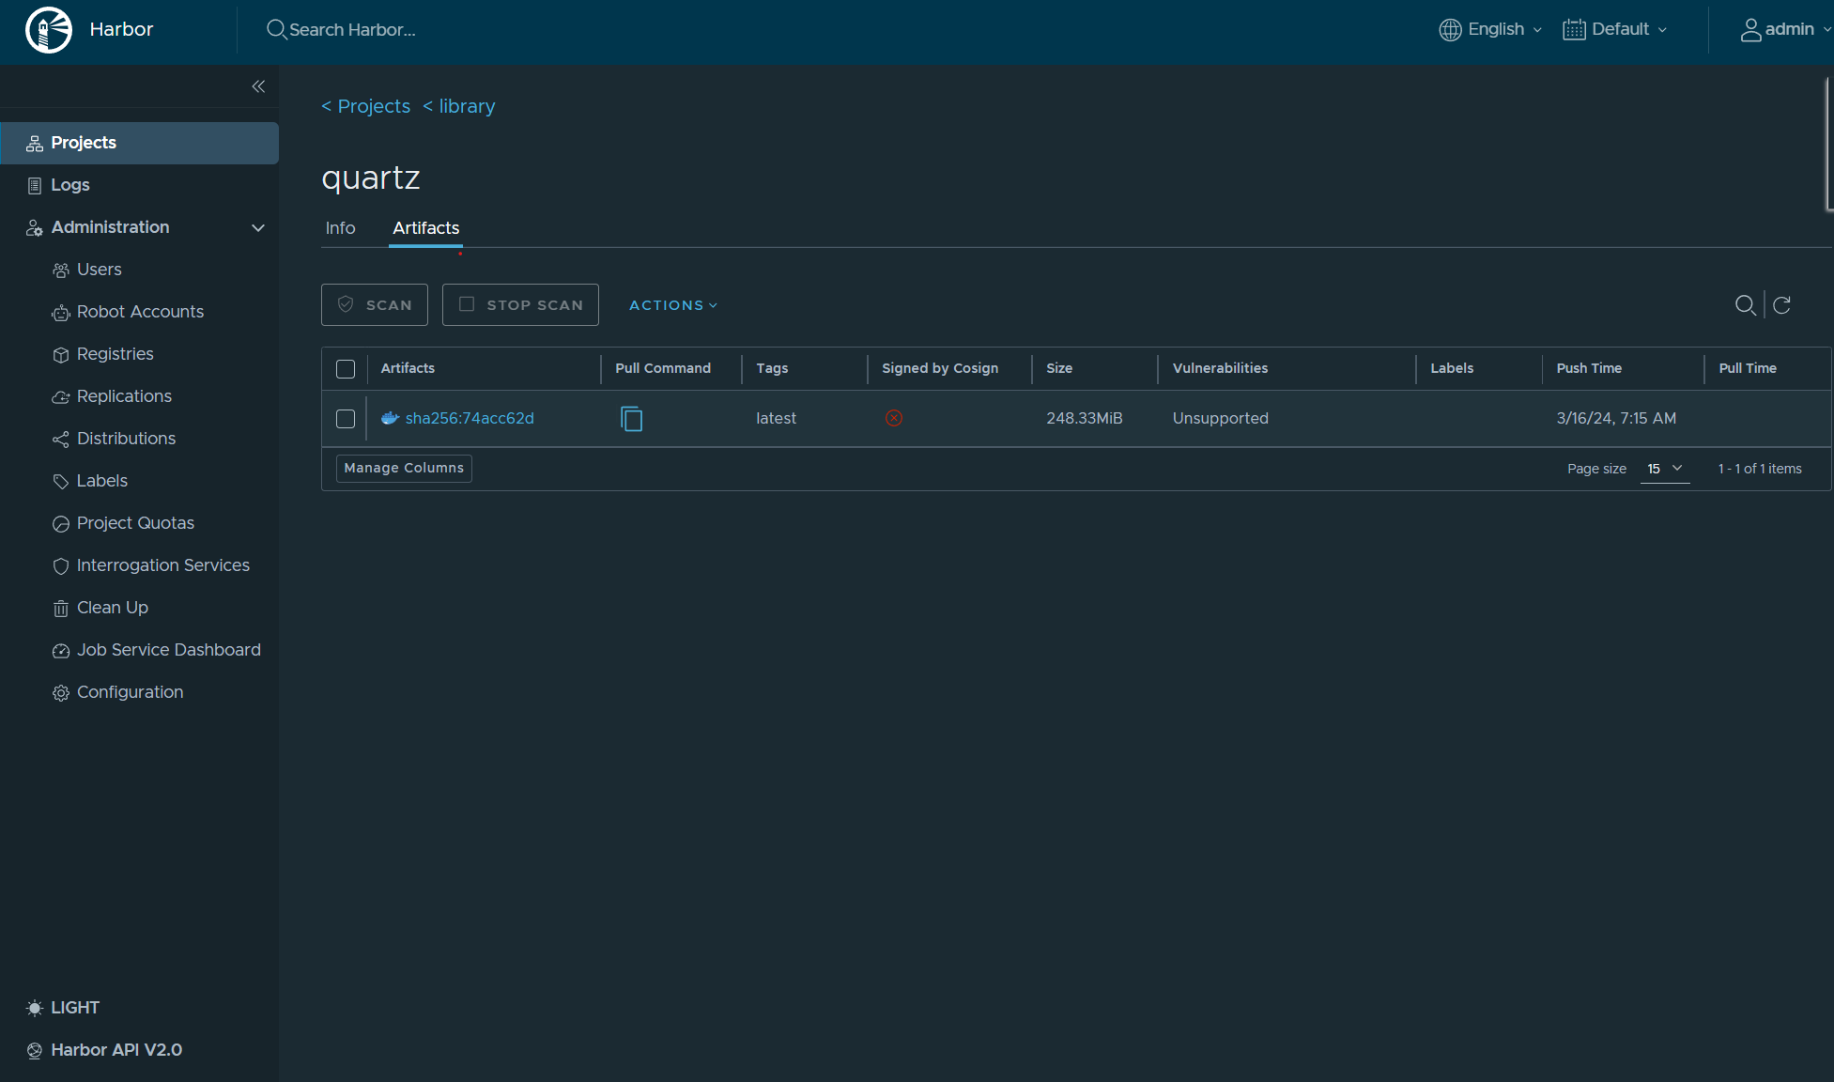1834x1082 pixels.
Task: Click the SCAN button
Action: (x=375, y=305)
